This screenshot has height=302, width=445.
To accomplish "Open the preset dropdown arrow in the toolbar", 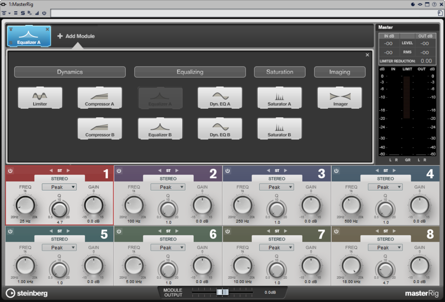I will click(x=10, y=14).
